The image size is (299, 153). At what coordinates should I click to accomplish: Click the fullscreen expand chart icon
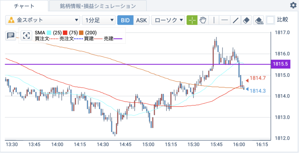click(x=26, y=35)
